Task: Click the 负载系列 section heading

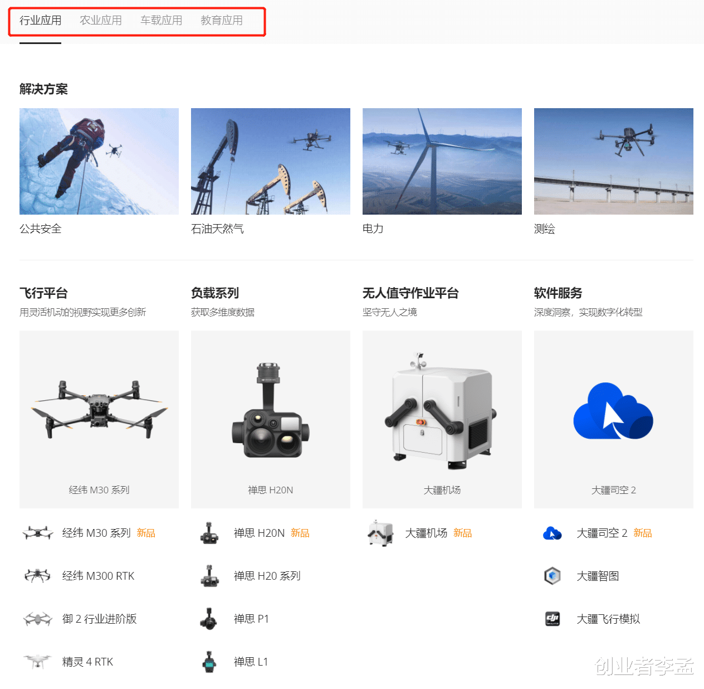Action: (215, 293)
